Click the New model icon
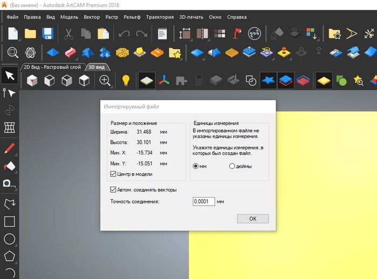377x279 pixels. (x=12, y=34)
